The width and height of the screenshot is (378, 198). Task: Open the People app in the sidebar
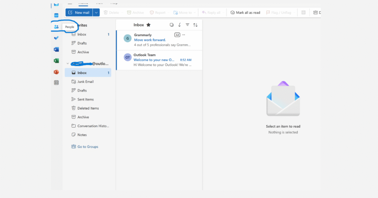point(56,27)
